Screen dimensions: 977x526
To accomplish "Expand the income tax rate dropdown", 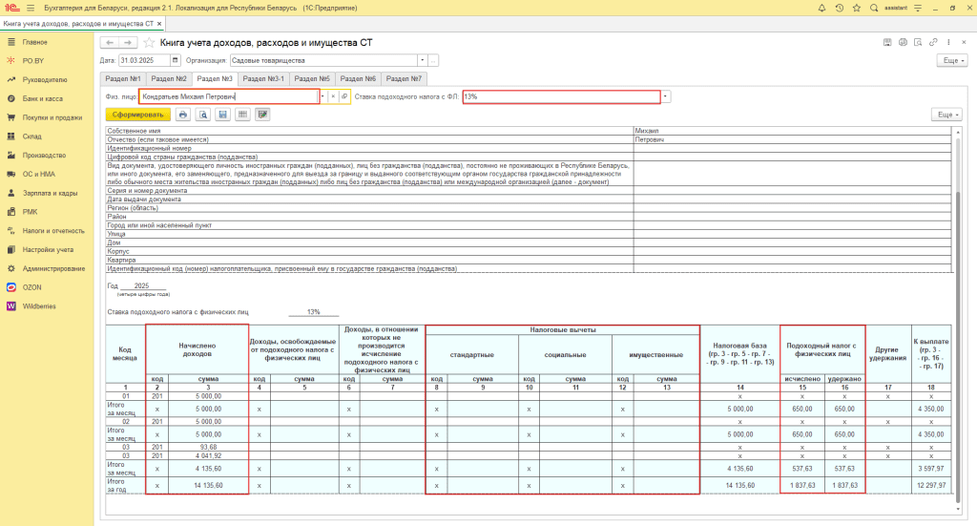I will point(665,96).
